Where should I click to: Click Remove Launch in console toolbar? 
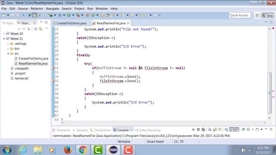[198, 130]
